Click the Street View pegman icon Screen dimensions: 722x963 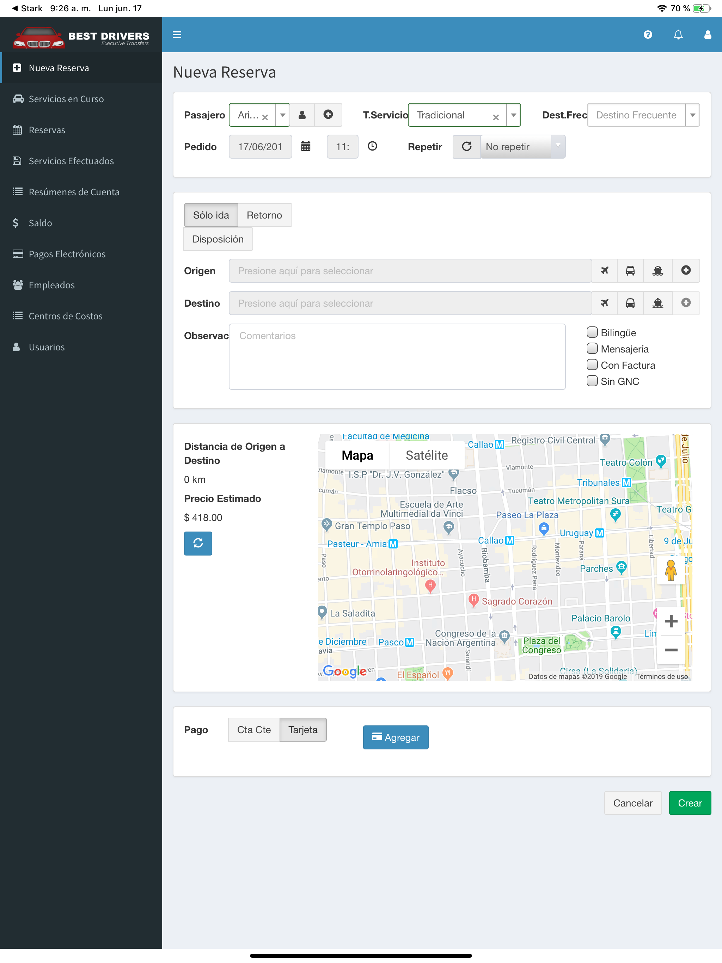click(x=671, y=570)
